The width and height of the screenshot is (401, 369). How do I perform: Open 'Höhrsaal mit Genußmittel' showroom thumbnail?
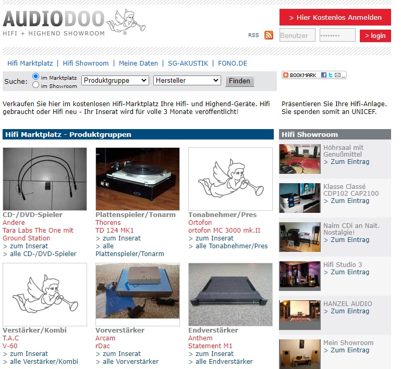point(300,159)
